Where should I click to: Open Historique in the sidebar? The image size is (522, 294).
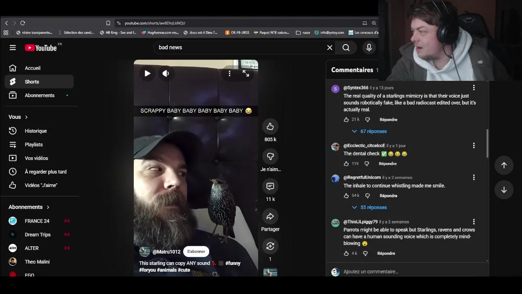(39, 131)
